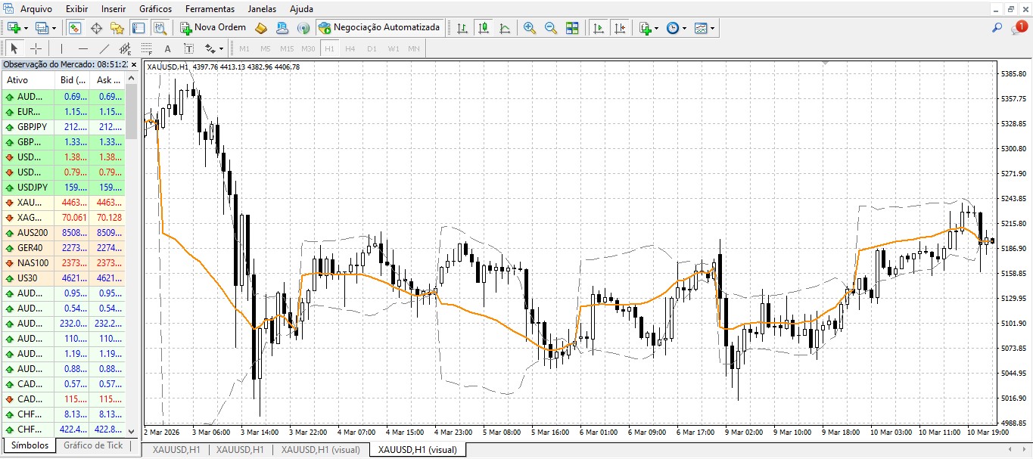Select the NAS100 row in Market Watch
The height and width of the screenshot is (459, 1033).
[64, 263]
